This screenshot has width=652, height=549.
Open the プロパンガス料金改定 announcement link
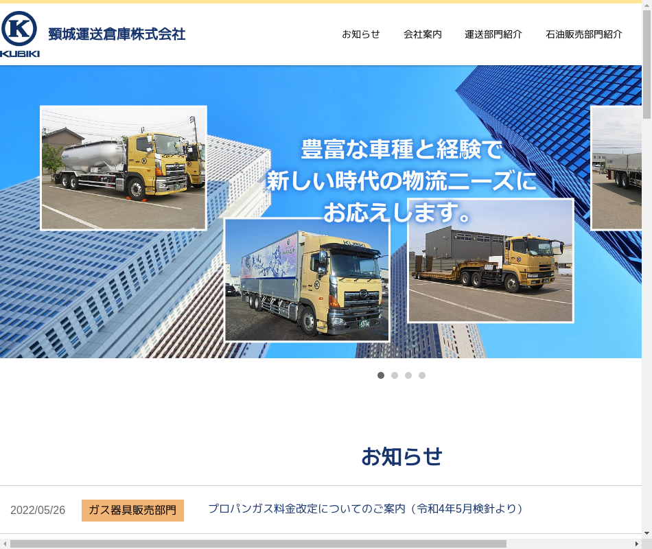(366, 509)
